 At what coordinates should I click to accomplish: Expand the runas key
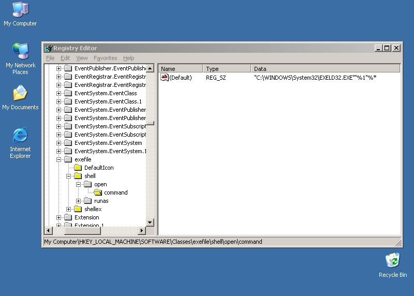(x=78, y=201)
